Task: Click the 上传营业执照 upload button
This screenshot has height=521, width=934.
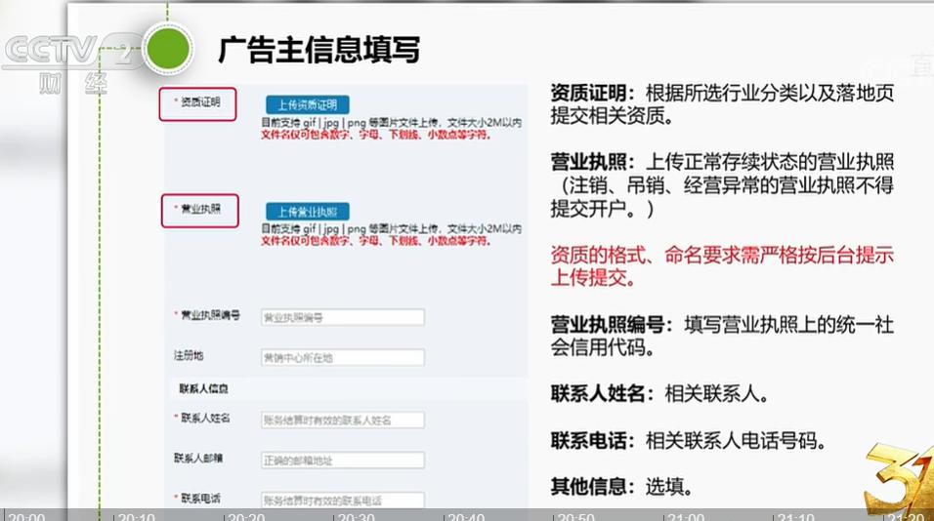Action: point(308,211)
